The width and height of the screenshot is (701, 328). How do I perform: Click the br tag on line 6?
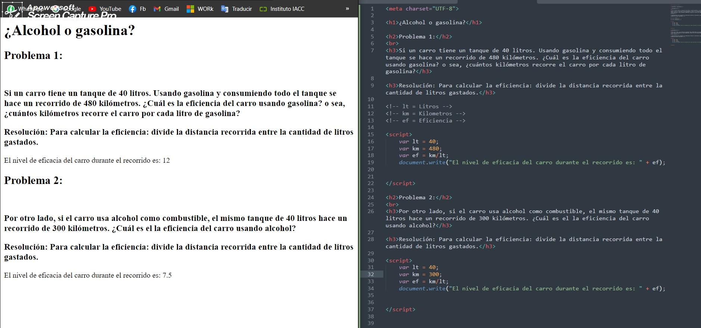392,43
